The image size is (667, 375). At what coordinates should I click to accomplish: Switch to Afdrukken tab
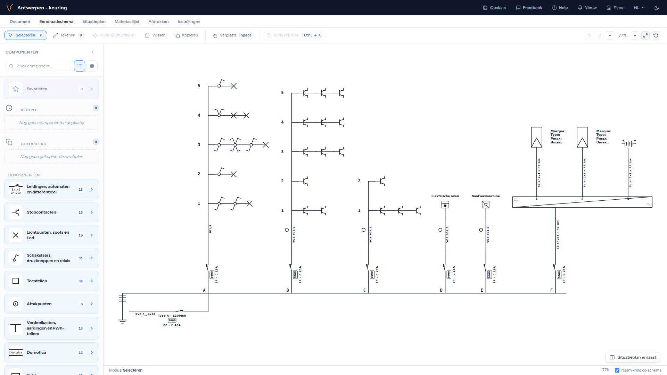tap(158, 22)
